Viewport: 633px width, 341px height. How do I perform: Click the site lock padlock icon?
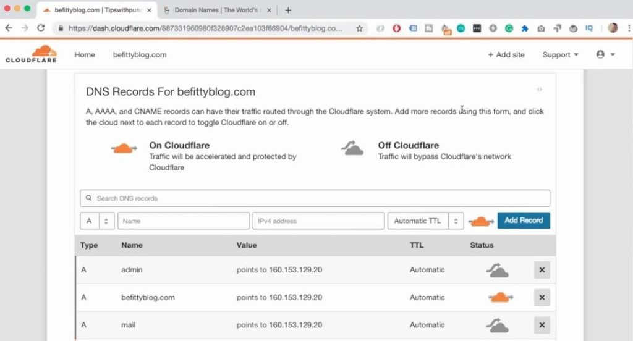61,28
